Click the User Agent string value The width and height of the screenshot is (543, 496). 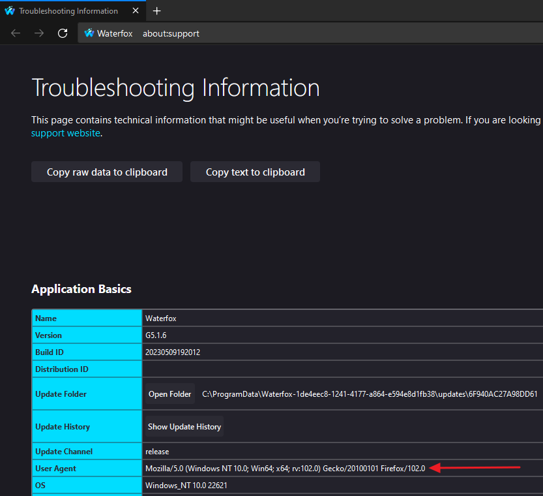point(285,469)
